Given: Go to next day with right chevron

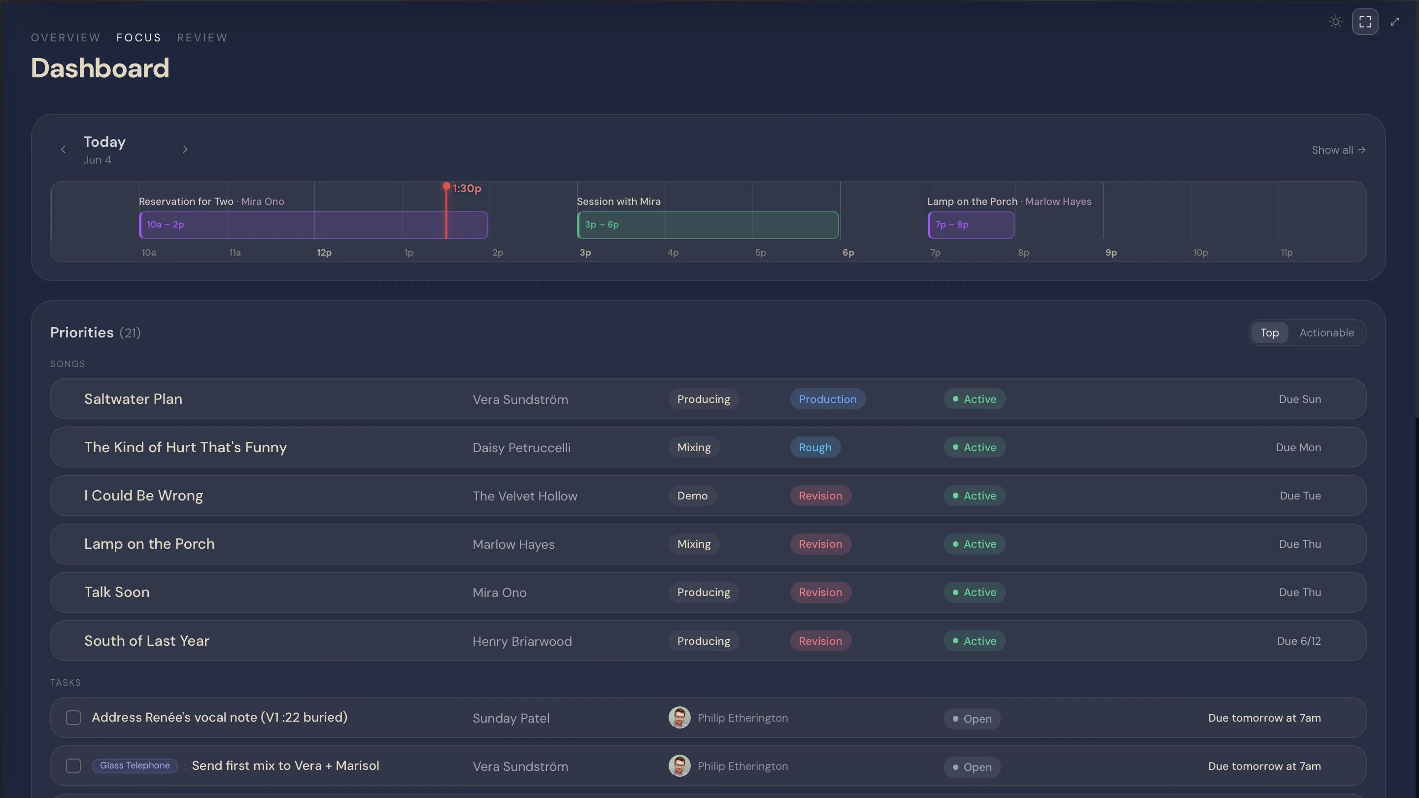Looking at the screenshot, I should coord(185,149).
